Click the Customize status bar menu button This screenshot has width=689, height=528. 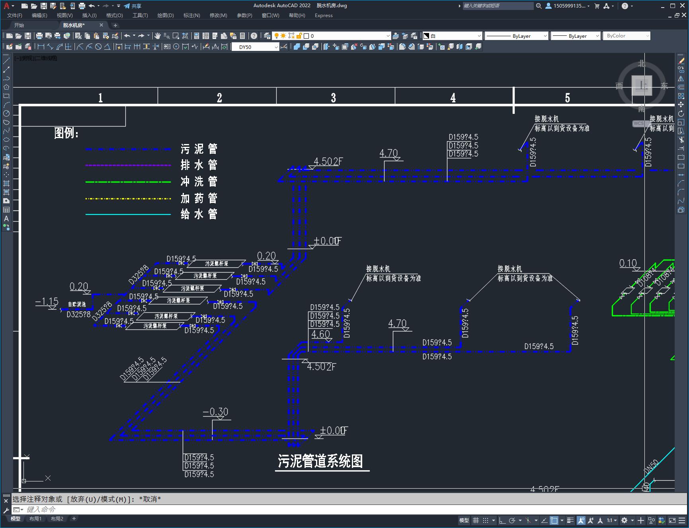[x=681, y=520]
